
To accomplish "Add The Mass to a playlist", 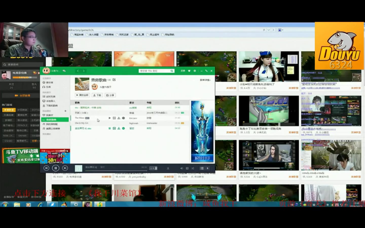I will [114, 118].
